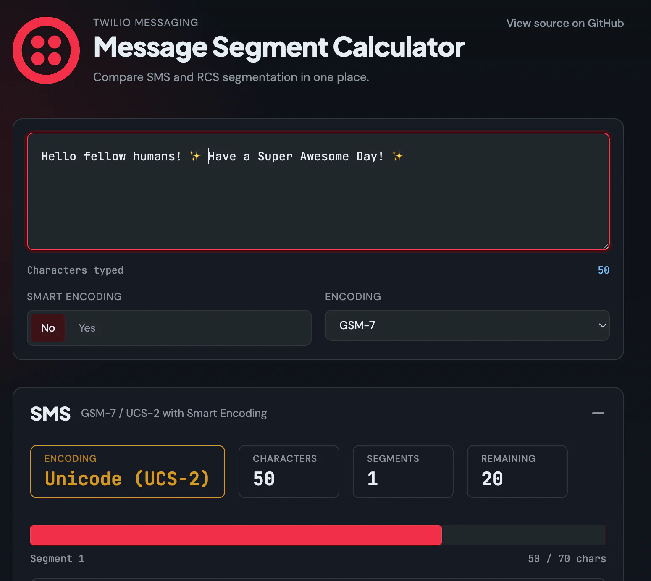Viewport: 651px width, 581px height.
Task: Select the SMS section header
Action: point(50,413)
